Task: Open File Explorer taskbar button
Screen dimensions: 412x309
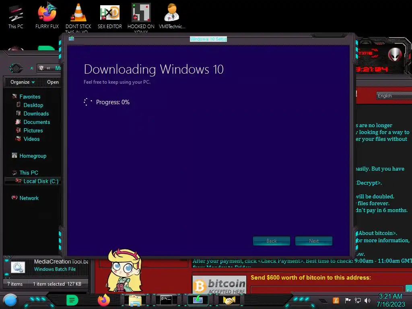Action: coord(135,300)
